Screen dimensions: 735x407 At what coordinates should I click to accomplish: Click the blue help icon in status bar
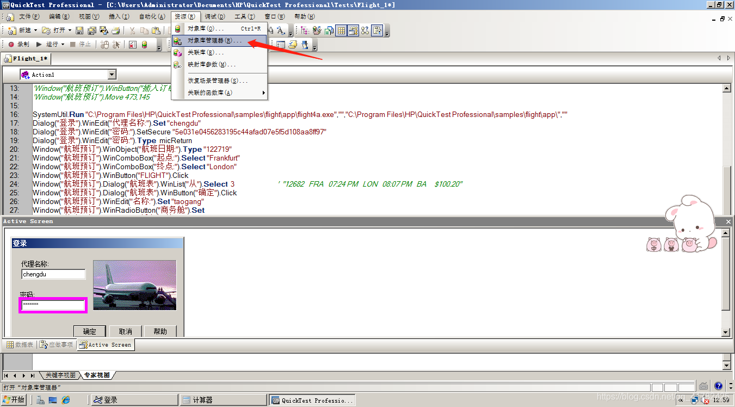tap(718, 386)
